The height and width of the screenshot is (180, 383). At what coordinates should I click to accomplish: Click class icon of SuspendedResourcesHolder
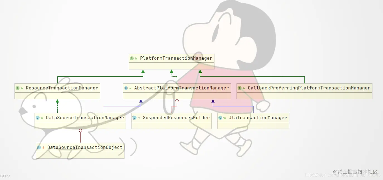coord(134,118)
